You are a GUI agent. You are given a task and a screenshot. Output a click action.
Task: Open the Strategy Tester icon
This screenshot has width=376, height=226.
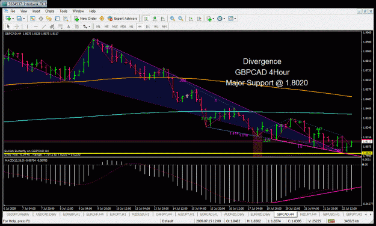coord(66,19)
